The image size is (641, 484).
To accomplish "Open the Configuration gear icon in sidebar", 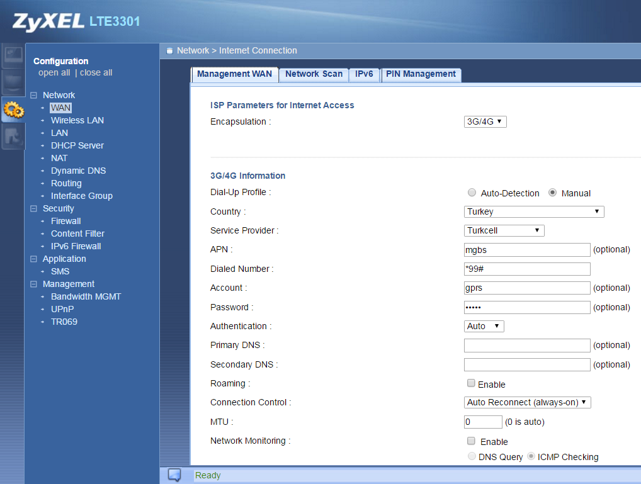I will (x=13, y=110).
